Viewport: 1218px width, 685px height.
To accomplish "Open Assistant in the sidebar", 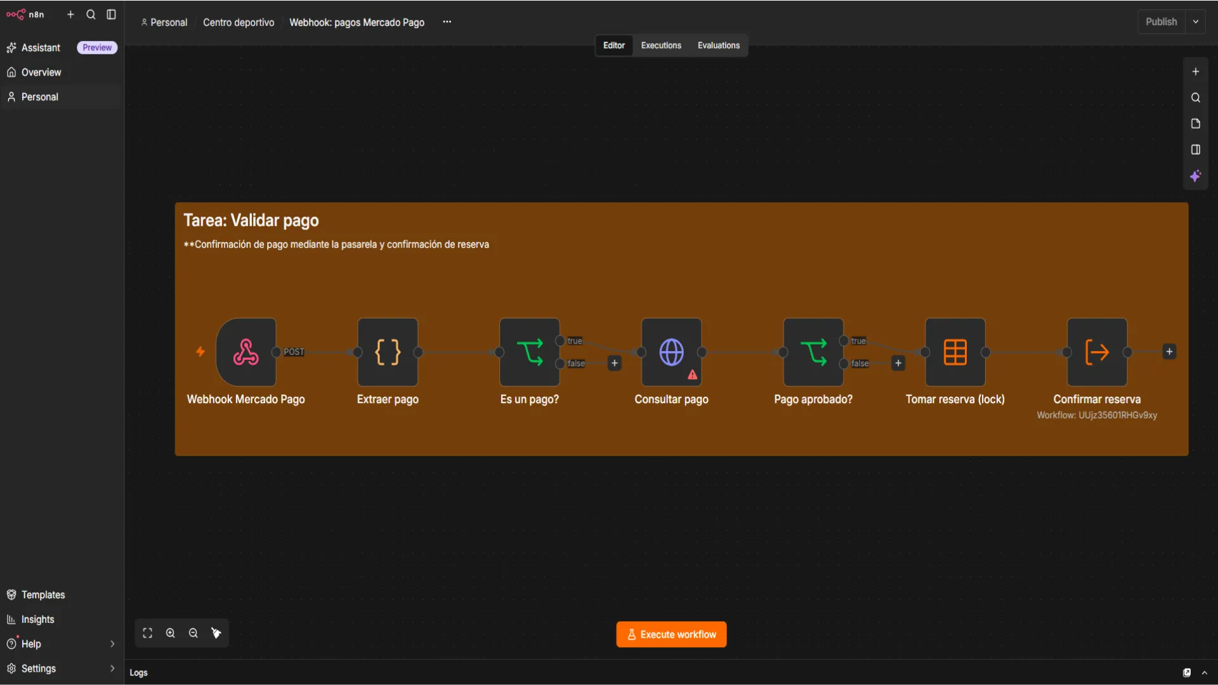I will (x=61, y=48).
